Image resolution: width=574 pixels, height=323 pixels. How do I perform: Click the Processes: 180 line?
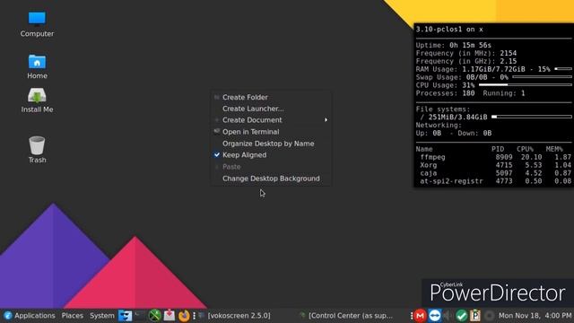pos(470,93)
